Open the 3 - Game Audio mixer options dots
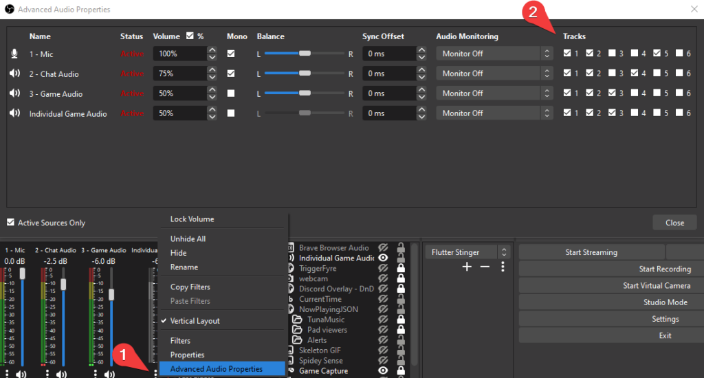Image resolution: width=704 pixels, height=378 pixels. coord(95,373)
